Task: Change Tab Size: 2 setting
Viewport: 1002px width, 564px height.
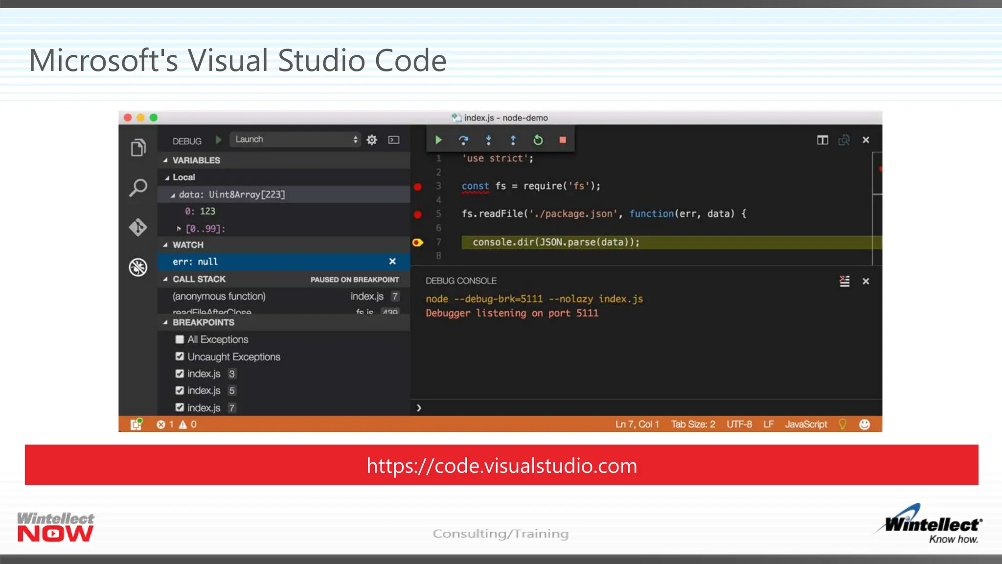Action: [693, 424]
